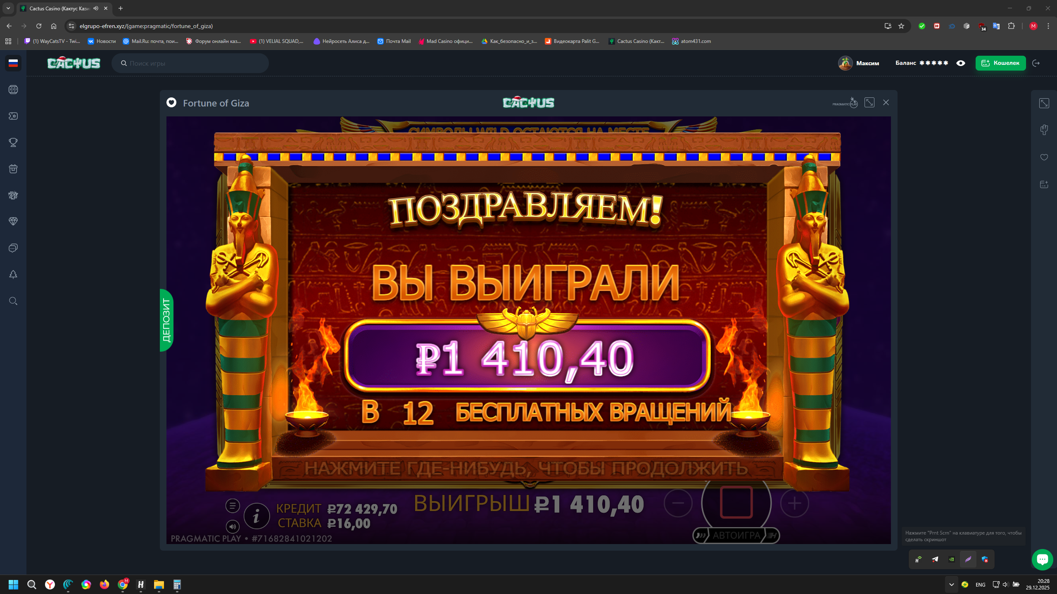The height and width of the screenshot is (594, 1057).
Task: Toggle balance visibility eye icon
Action: click(x=960, y=63)
